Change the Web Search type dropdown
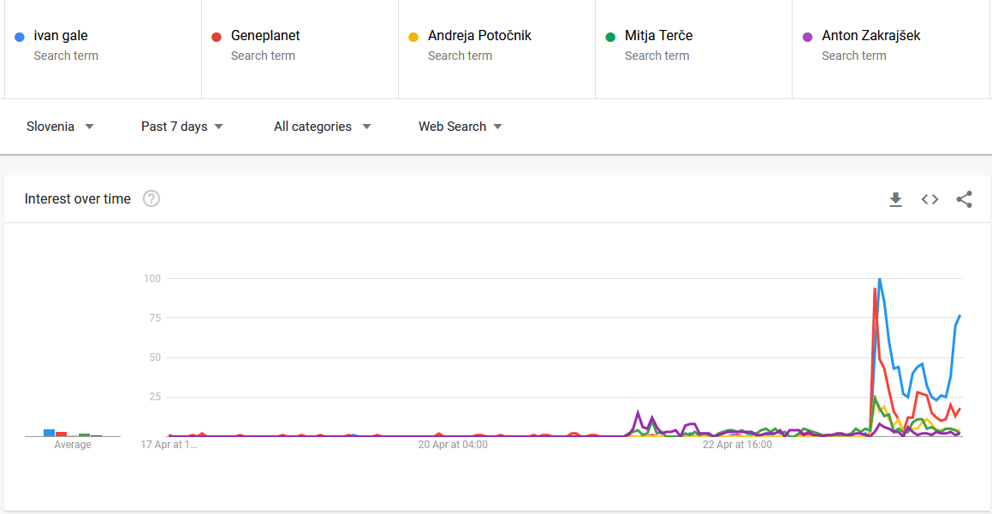This screenshot has width=992, height=514. pos(460,127)
